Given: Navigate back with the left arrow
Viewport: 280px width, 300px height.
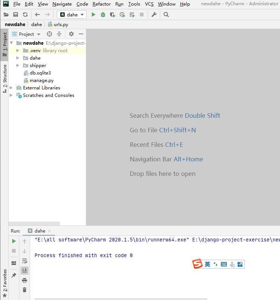Looking at the screenshot, I should [x=38, y=15].
